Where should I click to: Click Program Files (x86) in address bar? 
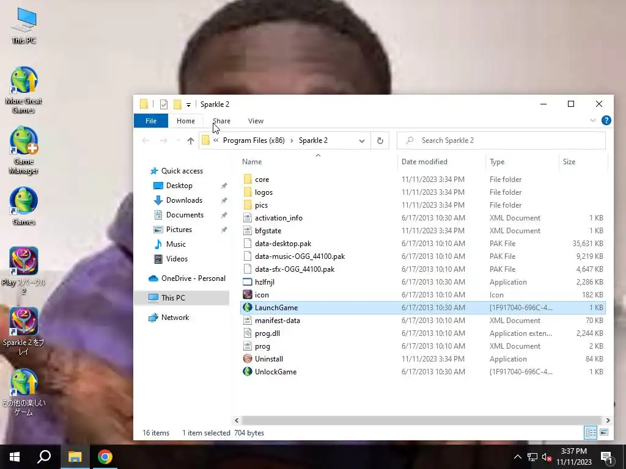[254, 140]
